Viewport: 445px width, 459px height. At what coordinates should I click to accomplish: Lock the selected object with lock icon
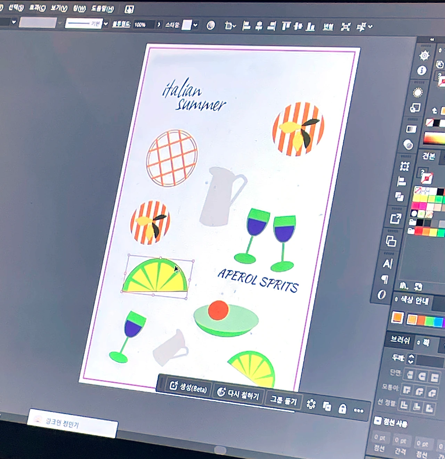coord(342,408)
